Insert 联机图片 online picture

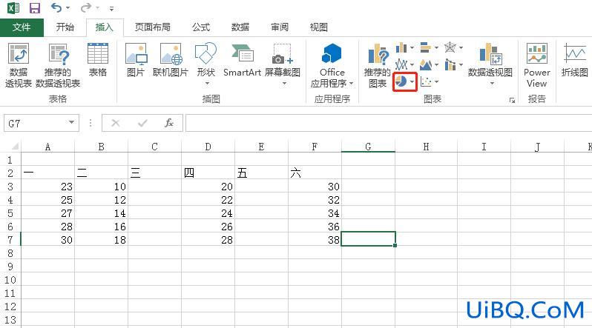(x=171, y=60)
